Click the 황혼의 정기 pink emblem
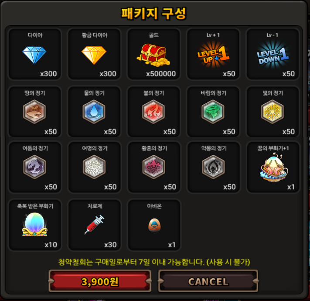Viewport: 310px width, 301px height. point(154,167)
